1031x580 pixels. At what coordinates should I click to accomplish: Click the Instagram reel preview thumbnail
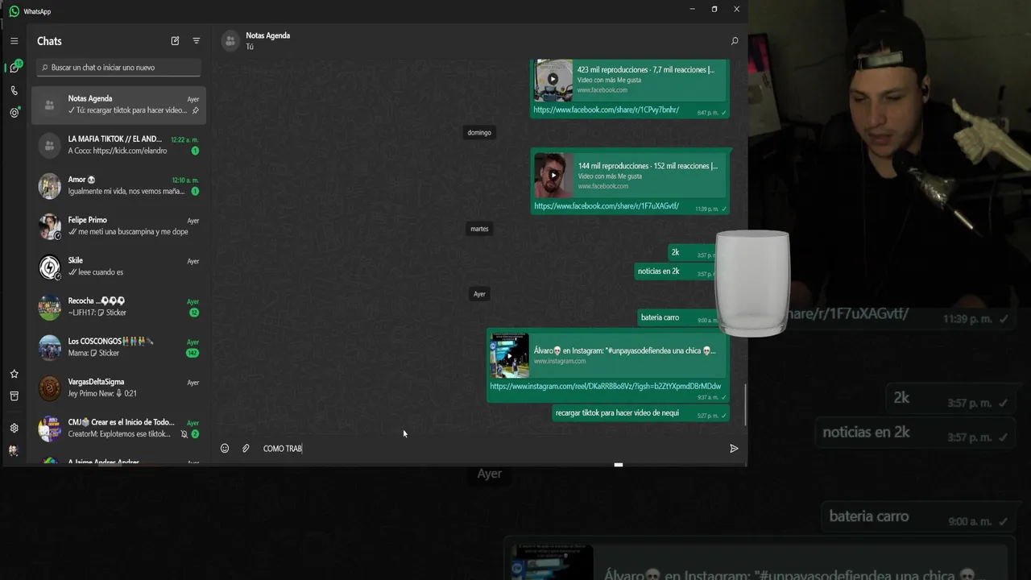(510, 355)
